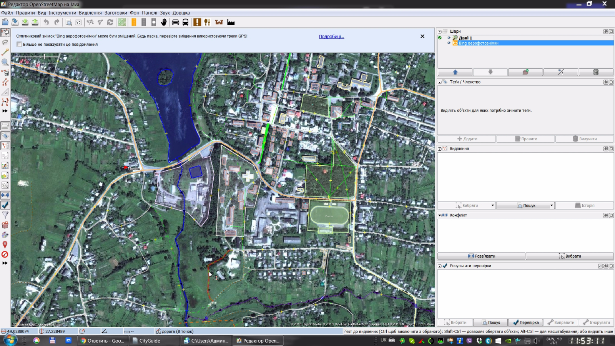Screen dimensions: 615x346
Task: Open the Заготовки menu
Action: click(x=116, y=13)
